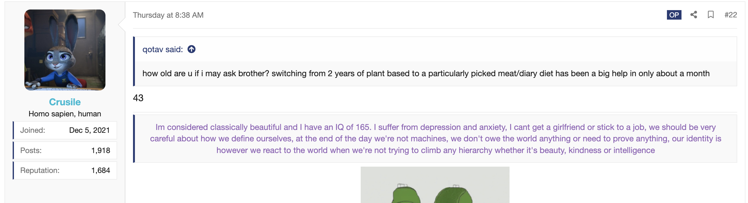The image size is (748, 203).
Task: Click the Posts count 1,918
Action: click(101, 151)
